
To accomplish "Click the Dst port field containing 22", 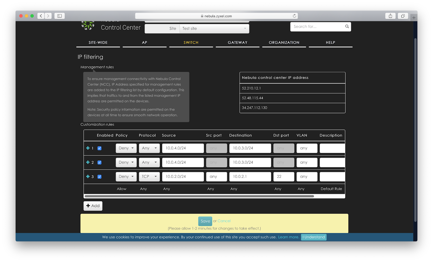I will 283,177.
